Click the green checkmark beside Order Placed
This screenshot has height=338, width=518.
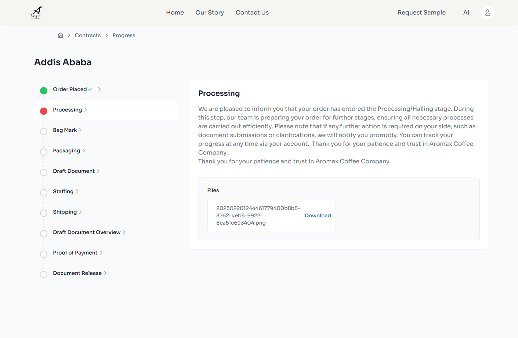[x=90, y=89]
